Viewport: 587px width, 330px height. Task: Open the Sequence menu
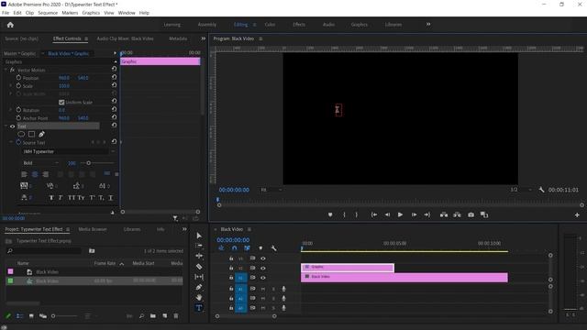pyautogui.click(x=48, y=13)
